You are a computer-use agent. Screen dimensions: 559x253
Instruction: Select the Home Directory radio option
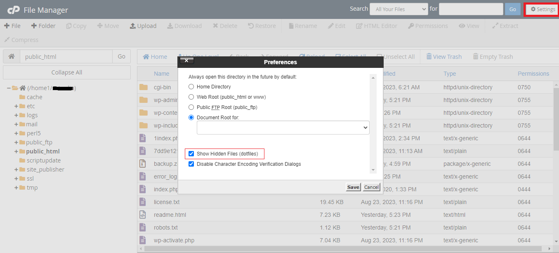click(x=191, y=87)
